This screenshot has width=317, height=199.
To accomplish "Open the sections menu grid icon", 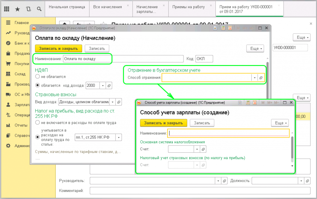I will [7, 9].
